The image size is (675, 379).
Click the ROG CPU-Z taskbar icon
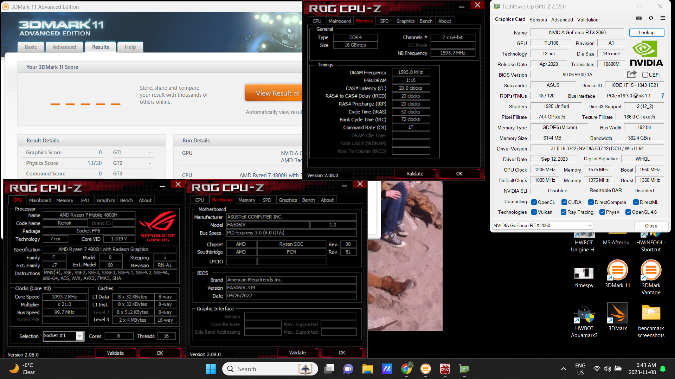tap(445, 369)
